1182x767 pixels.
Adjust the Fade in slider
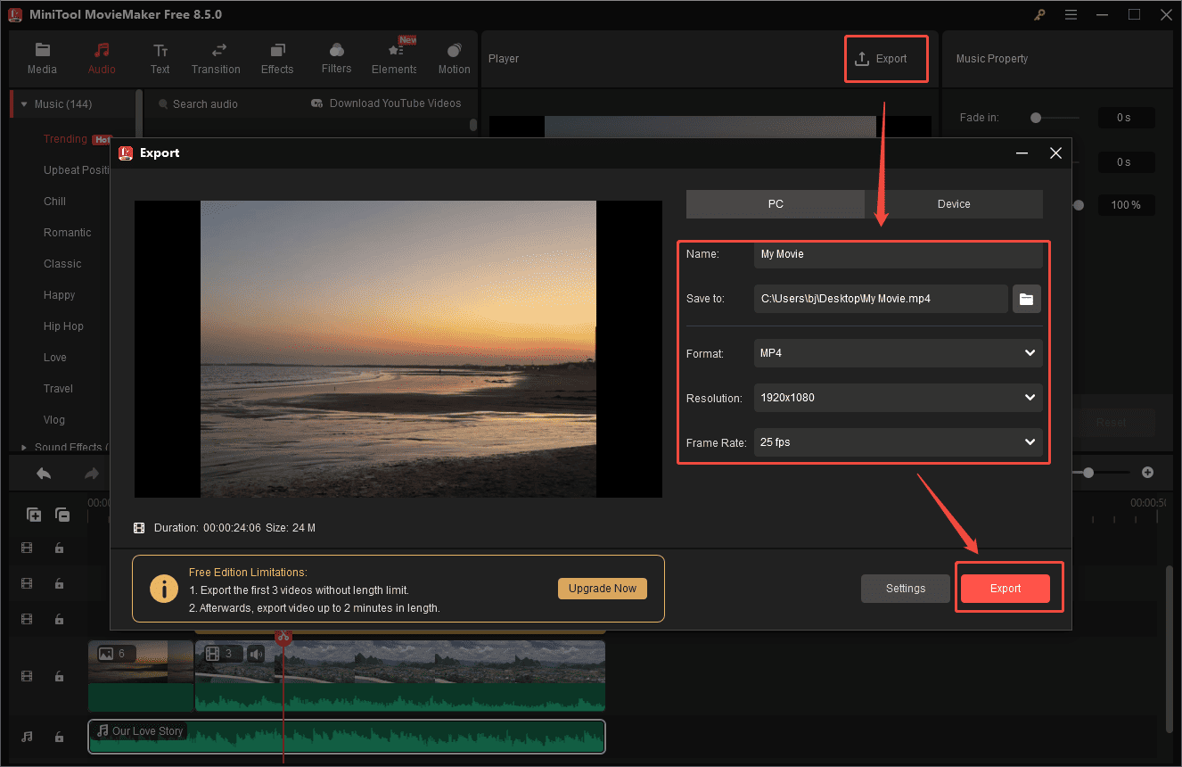[x=1035, y=117]
